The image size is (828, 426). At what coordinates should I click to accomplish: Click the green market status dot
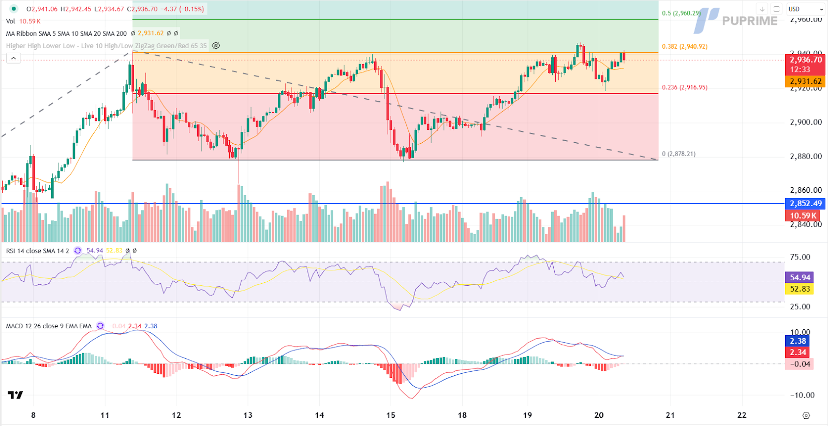[13, 9]
